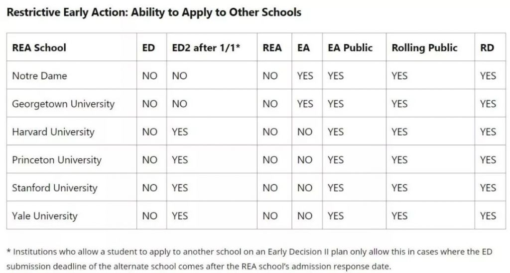Select Yale's RD cell showing YES
This screenshot has width=510, height=273.
488,216
